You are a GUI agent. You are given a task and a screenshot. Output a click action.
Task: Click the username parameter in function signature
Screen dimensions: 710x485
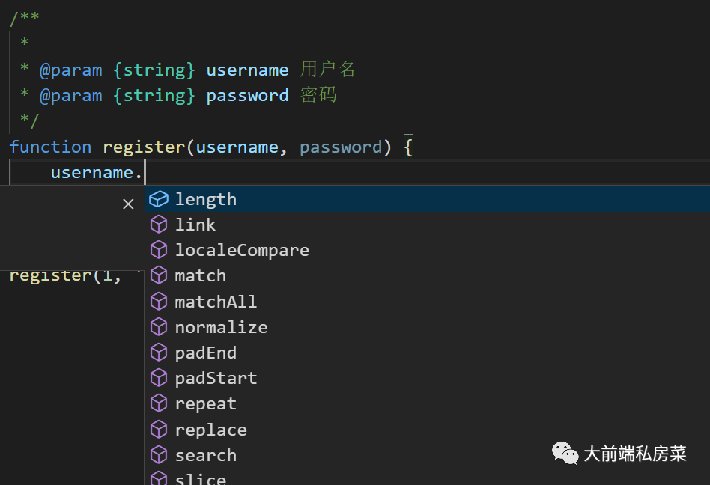[237, 147]
